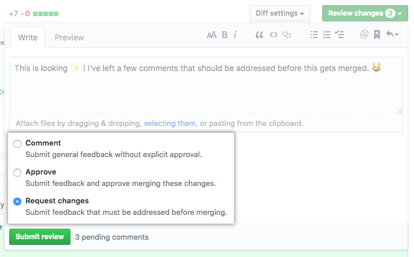Viewport: 414px width, 257px height.
Task: Insert a numbered list
Action: point(327,35)
